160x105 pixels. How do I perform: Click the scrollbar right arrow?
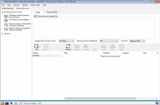point(157,98)
